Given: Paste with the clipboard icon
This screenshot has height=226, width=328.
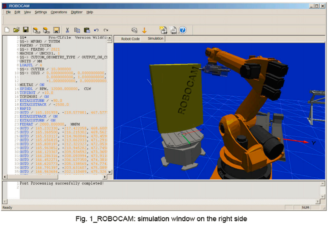Looking at the screenshot, I should coord(87,30).
